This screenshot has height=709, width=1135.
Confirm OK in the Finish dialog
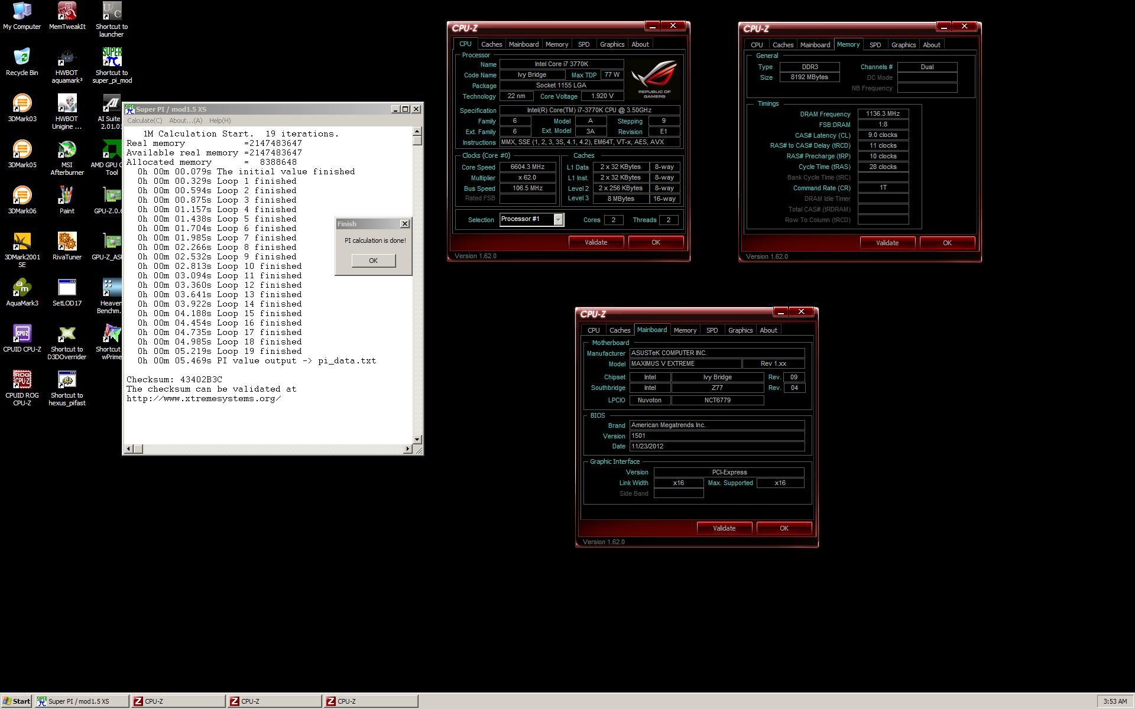point(374,261)
